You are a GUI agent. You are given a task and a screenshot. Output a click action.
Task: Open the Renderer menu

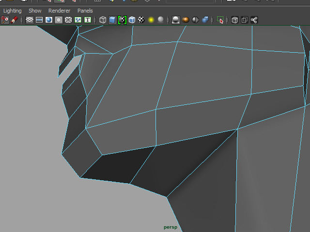[x=59, y=11]
